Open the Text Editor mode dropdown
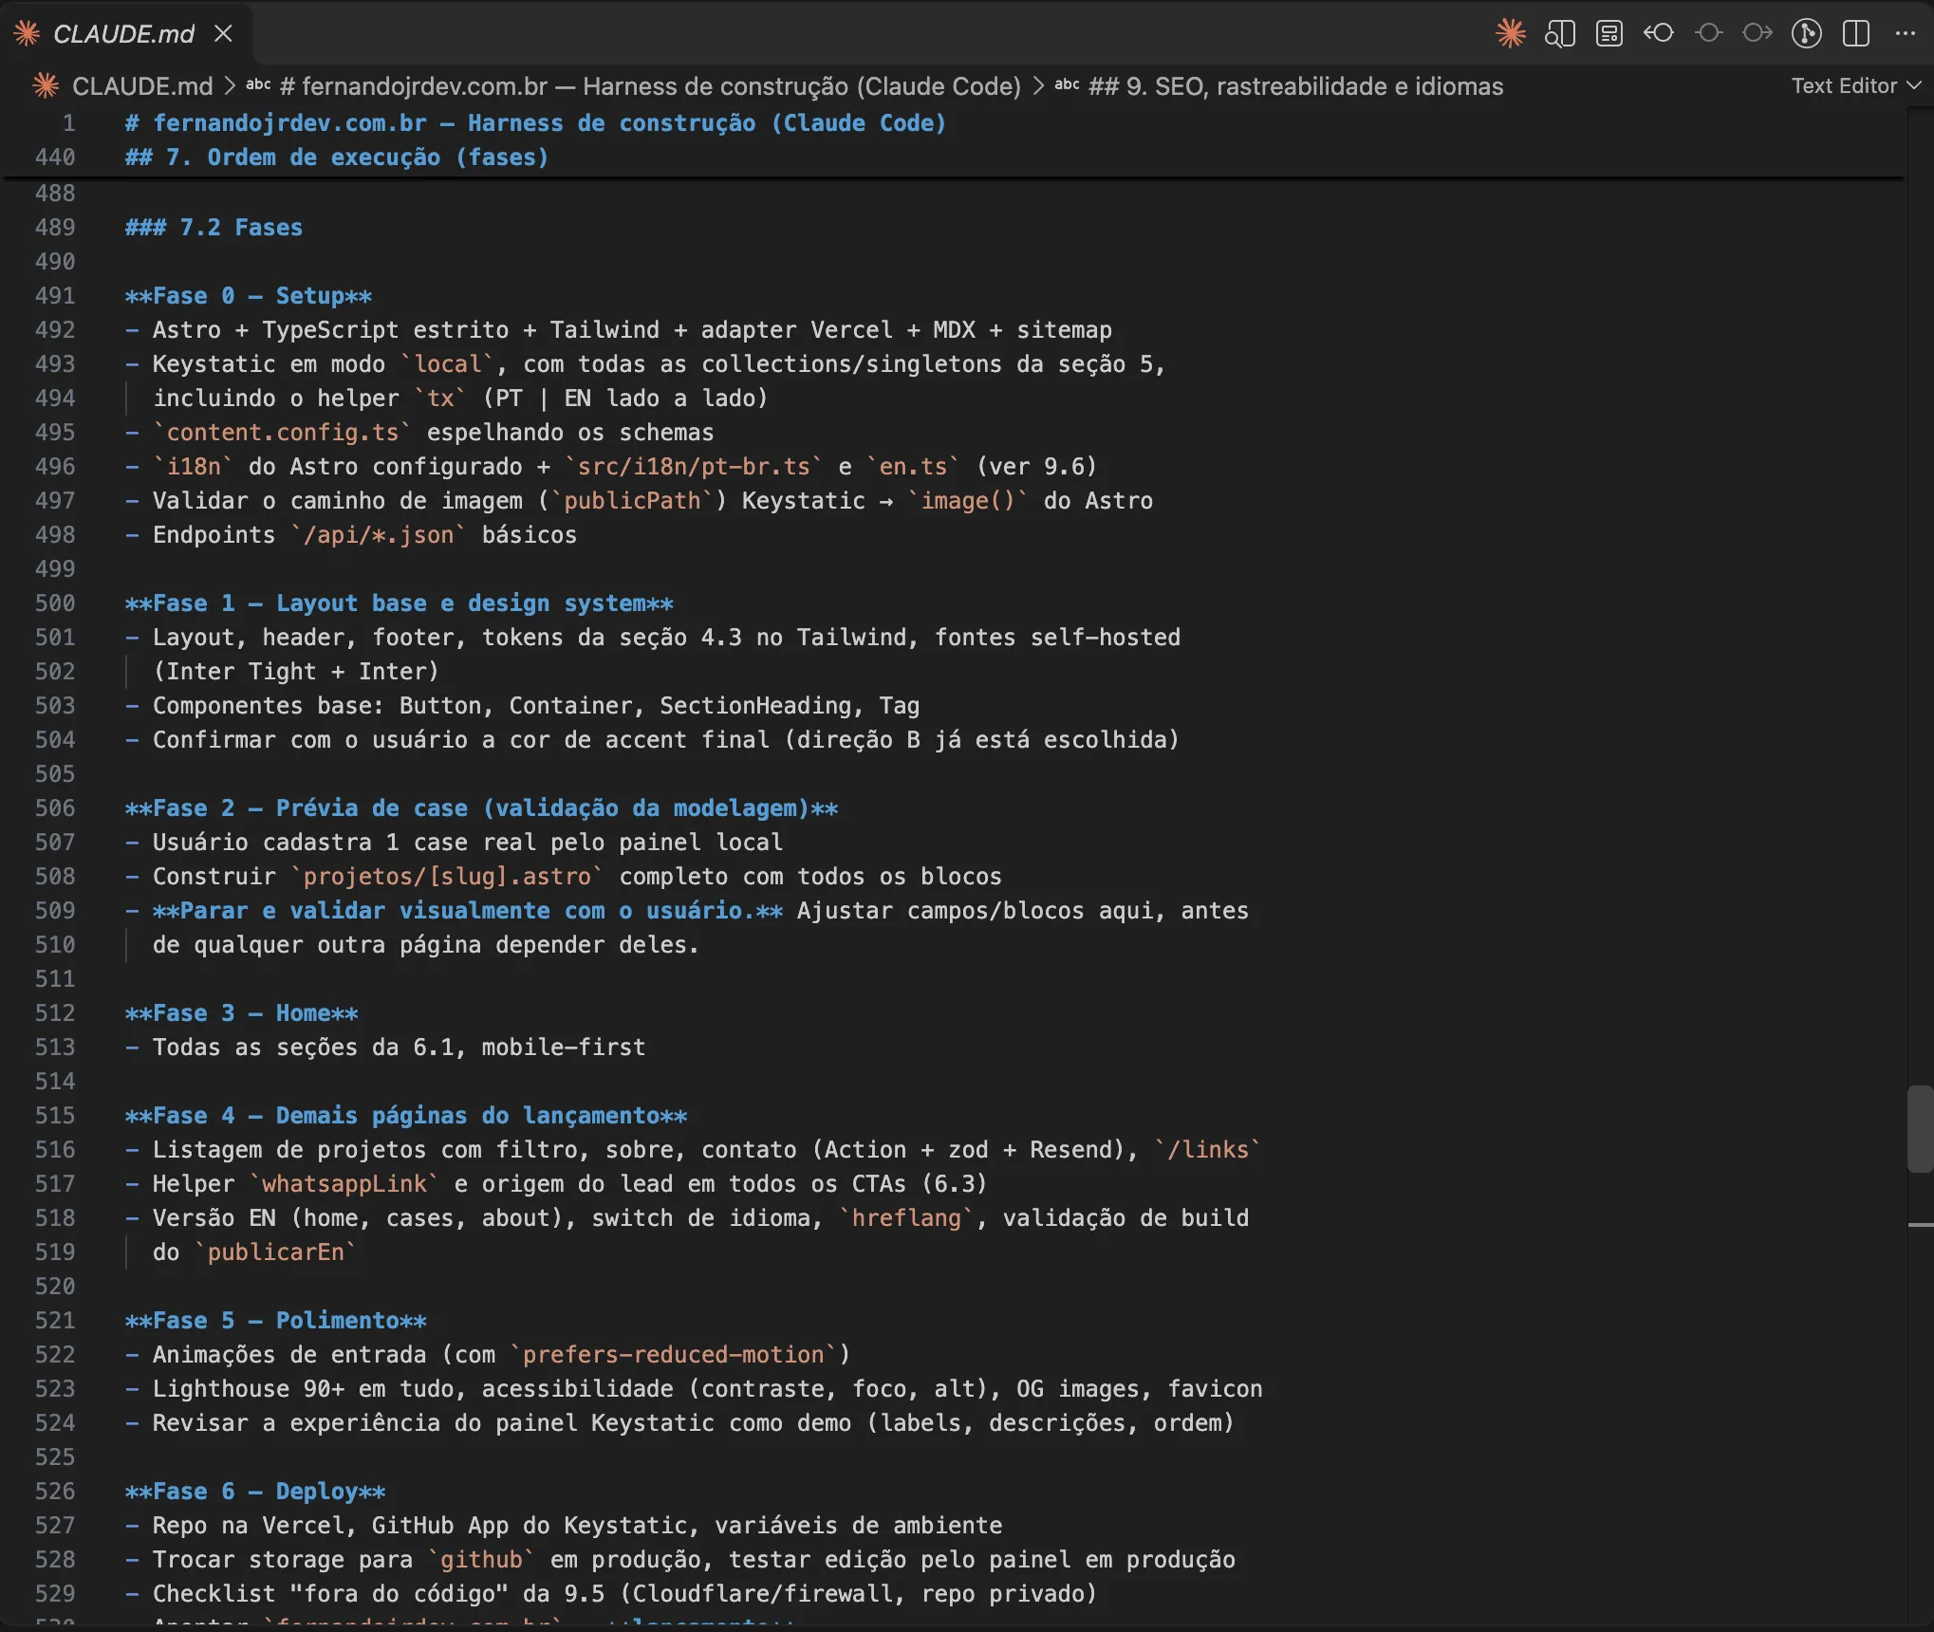 click(1855, 85)
